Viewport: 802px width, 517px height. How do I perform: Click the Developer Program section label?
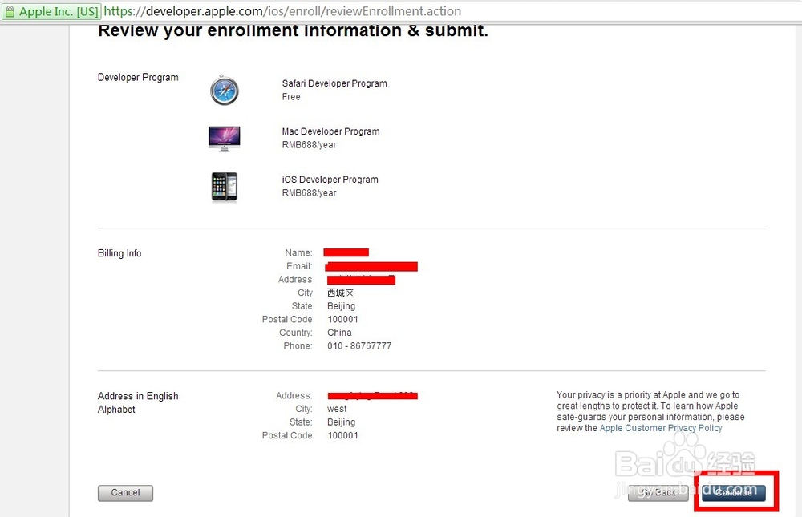138,78
